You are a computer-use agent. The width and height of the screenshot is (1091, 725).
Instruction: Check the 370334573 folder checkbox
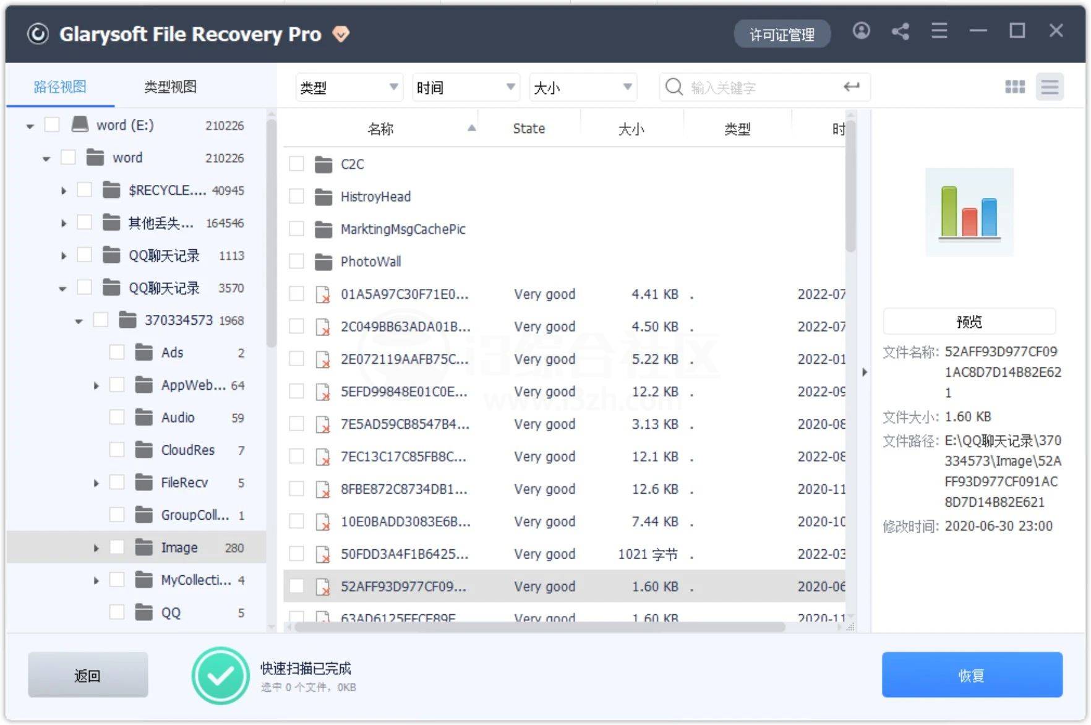pyautogui.click(x=100, y=320)
